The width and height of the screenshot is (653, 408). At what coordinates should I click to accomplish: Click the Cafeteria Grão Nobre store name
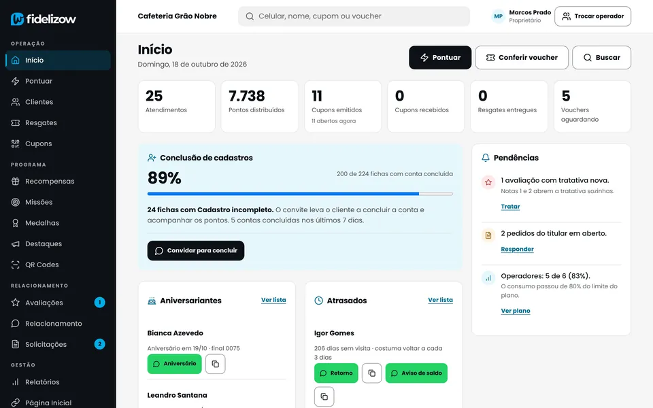tap(177, 16)
